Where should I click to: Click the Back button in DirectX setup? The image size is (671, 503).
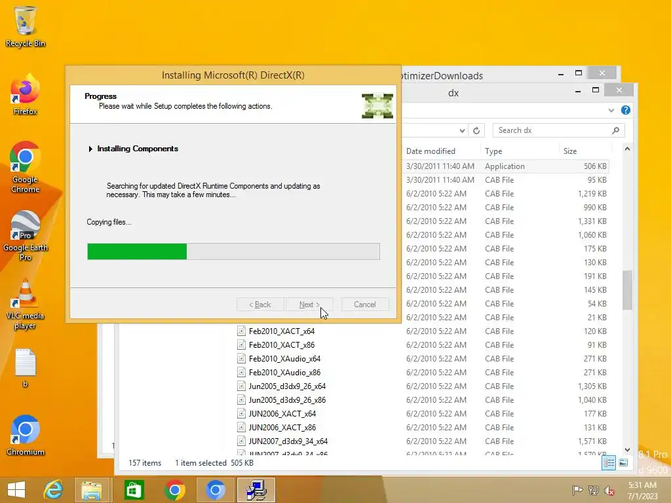tap(260, 305)
